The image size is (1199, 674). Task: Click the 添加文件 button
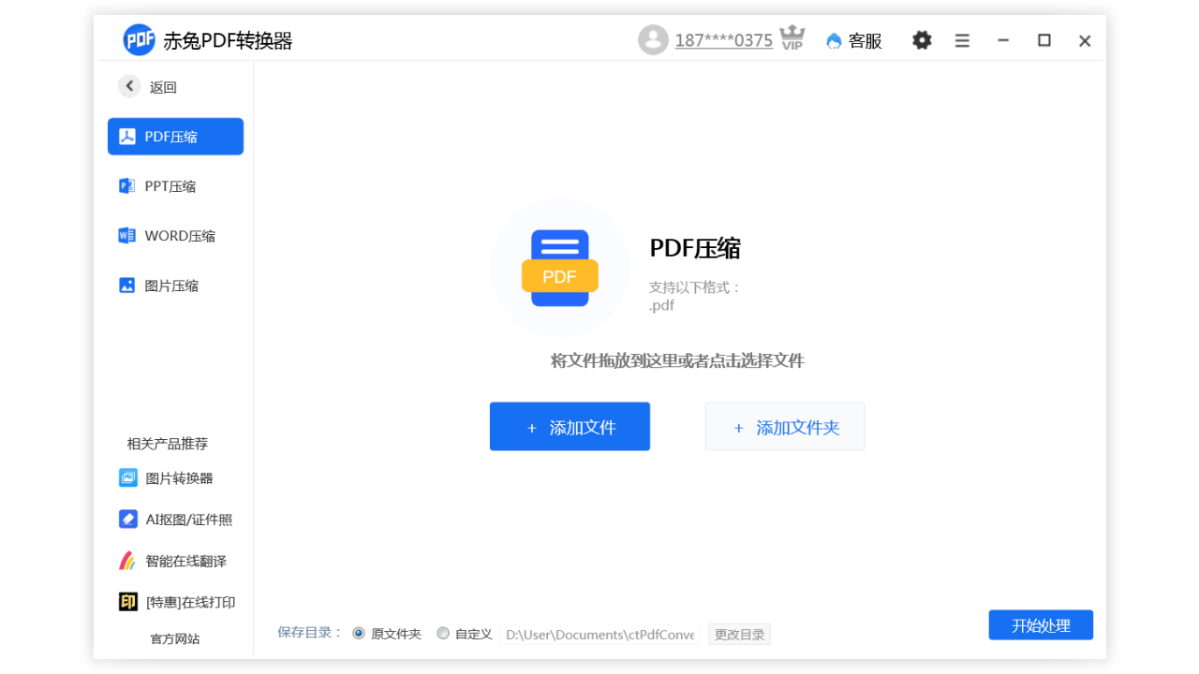[570, 427]
